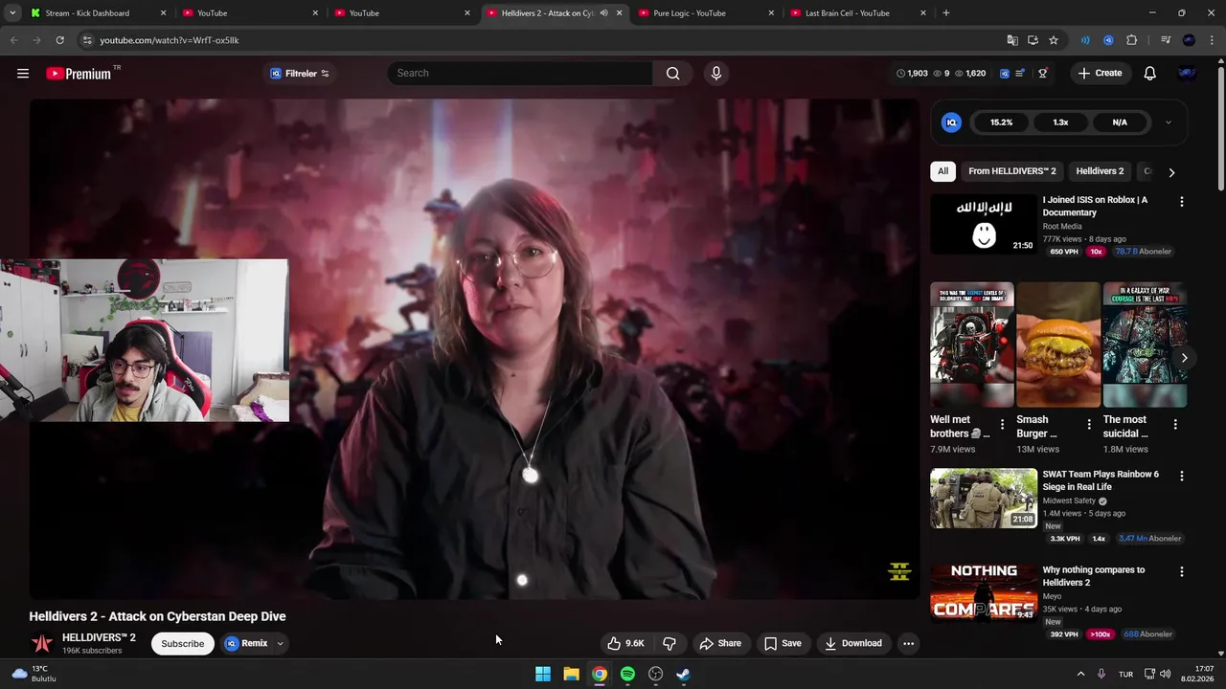Click the blue vidIQ badge in the sidebar panel

click(x=951, y=122)
